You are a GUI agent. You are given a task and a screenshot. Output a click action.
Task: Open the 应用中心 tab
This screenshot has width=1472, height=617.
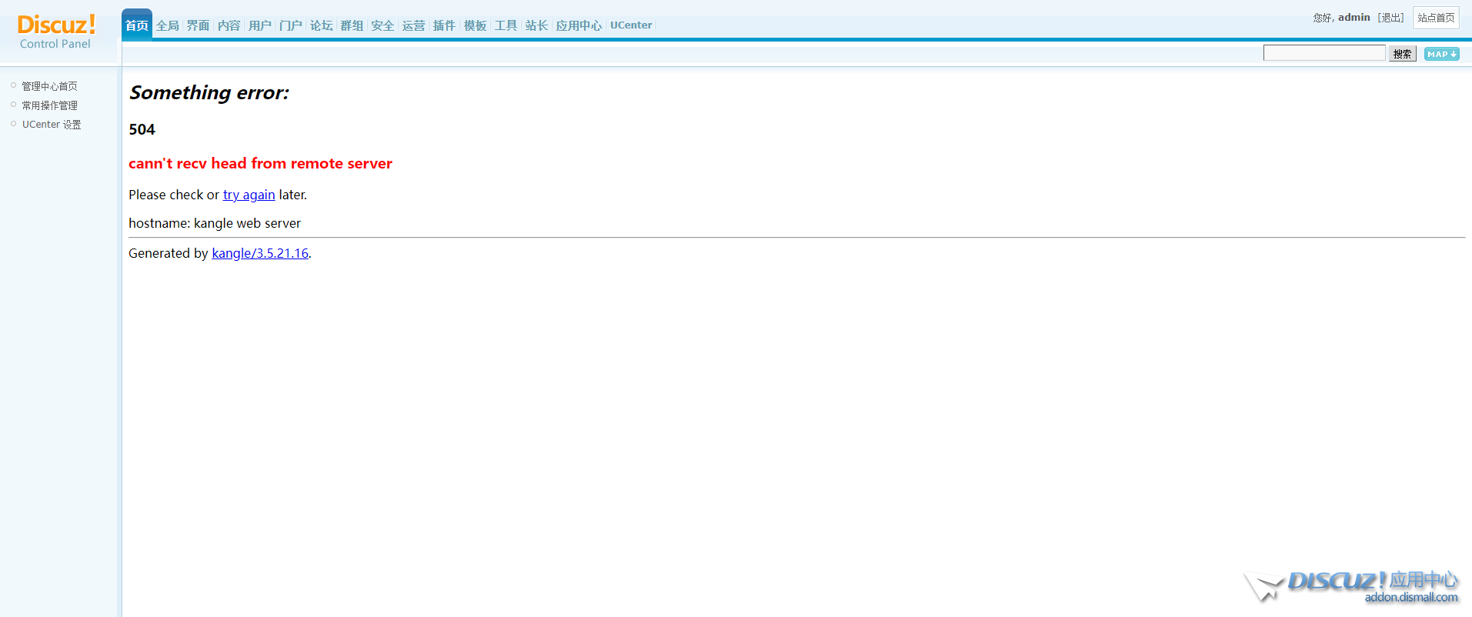coord(579,25)
